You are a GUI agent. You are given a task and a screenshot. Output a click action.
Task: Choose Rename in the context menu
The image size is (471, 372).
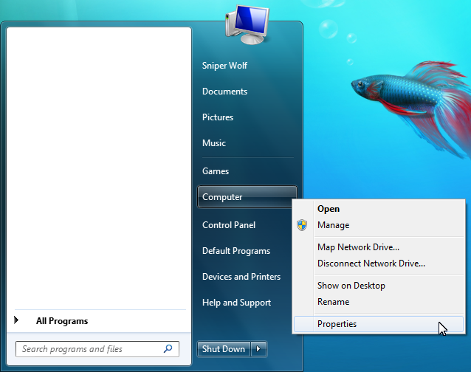[x=379, y=302]
